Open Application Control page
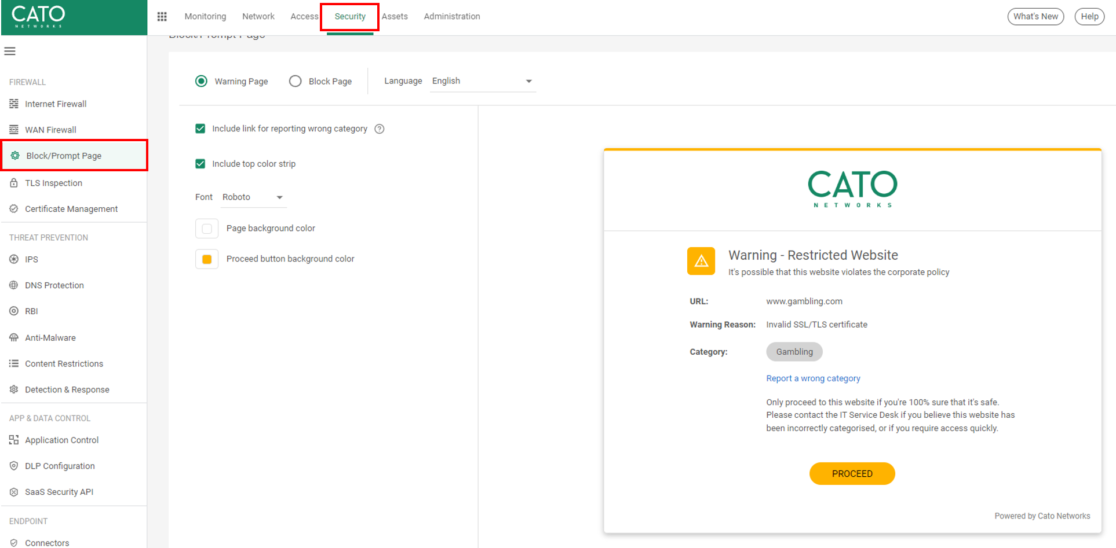This screenshot has height=548, width=1116. point(61,440)
